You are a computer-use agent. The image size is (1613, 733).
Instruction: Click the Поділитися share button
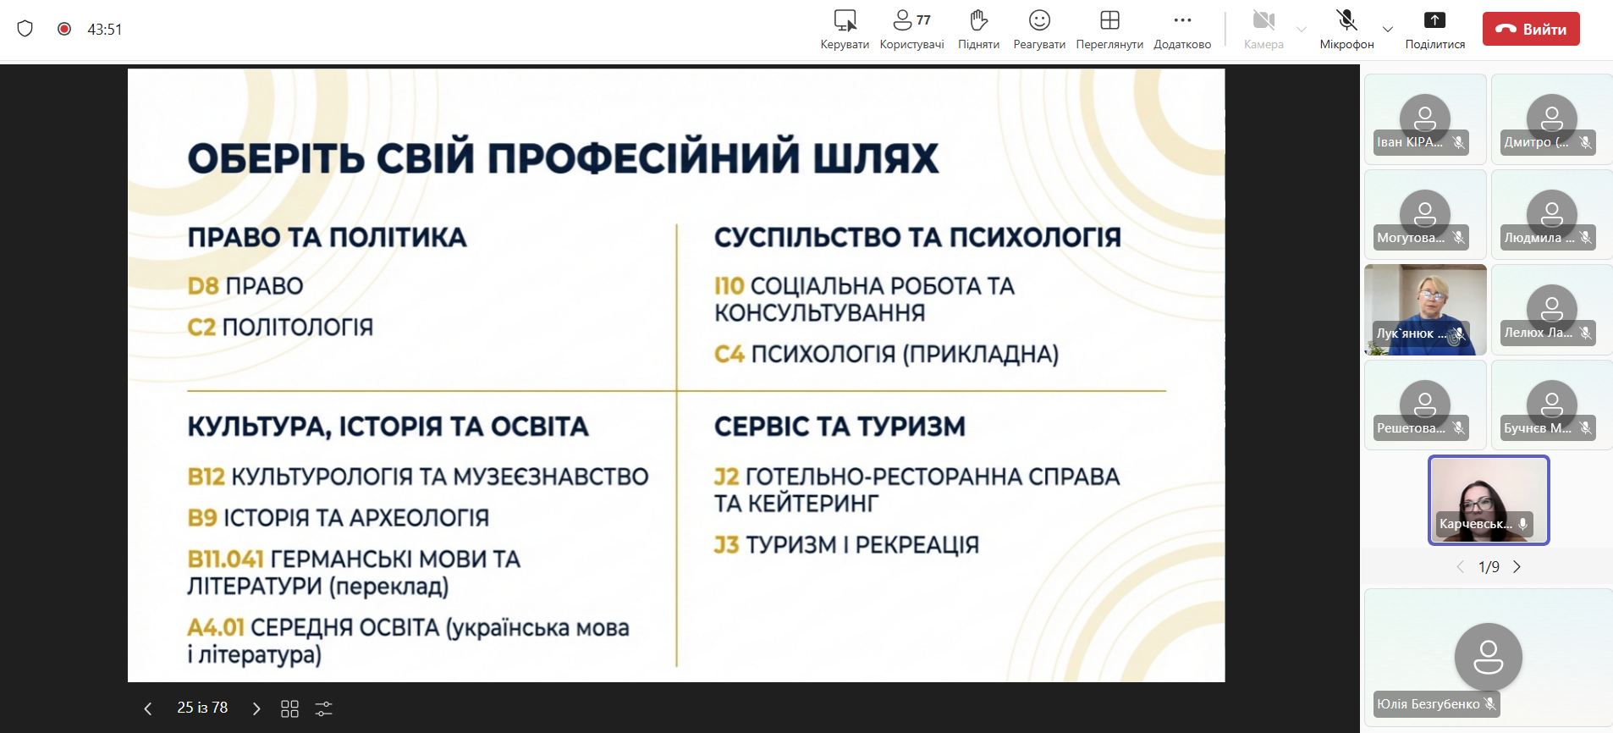point(1435,30)
